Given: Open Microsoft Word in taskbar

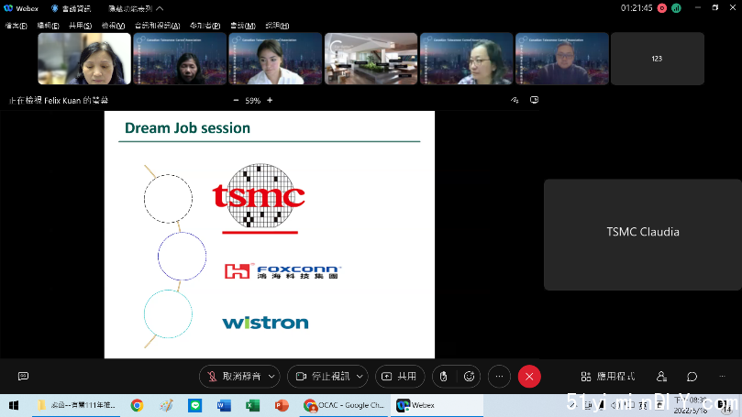Looking at the screenshot, I should 224,405.
